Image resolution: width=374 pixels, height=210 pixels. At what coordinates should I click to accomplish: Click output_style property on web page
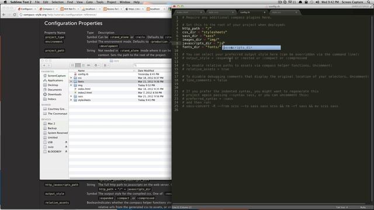54,194
